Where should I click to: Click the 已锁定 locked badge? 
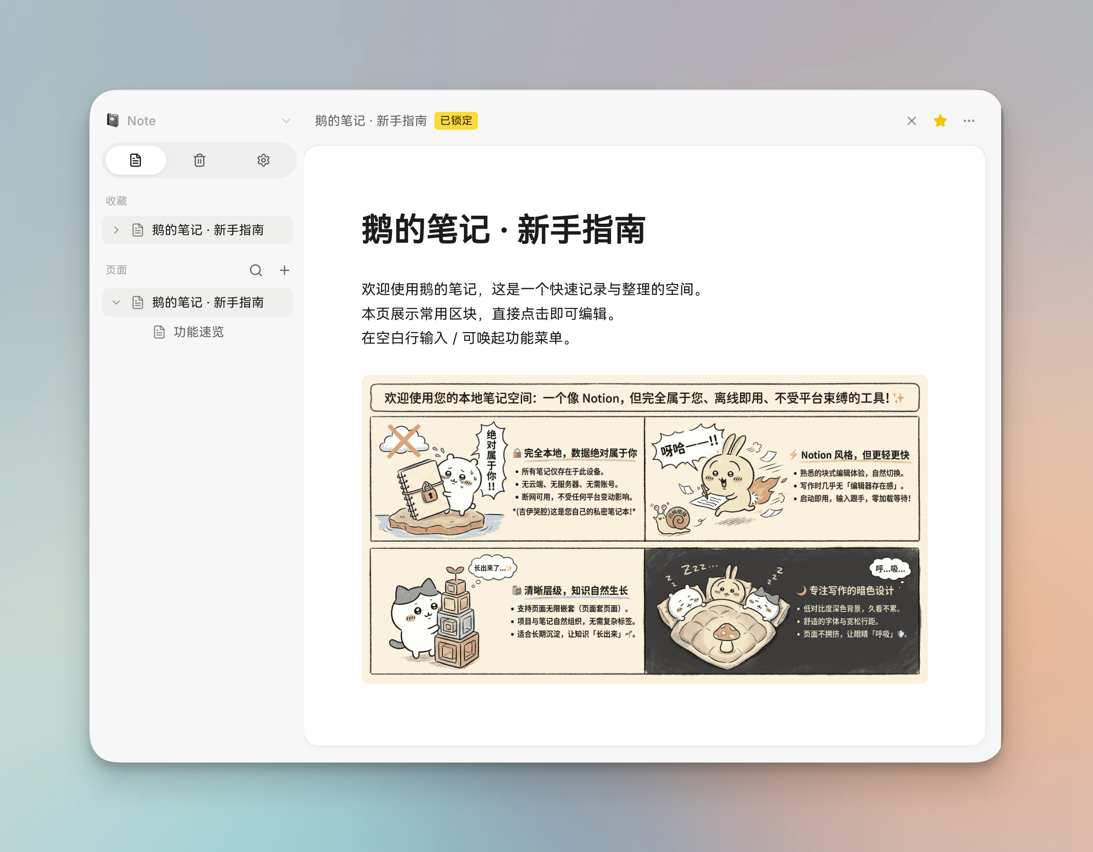(x=455, y=121)
